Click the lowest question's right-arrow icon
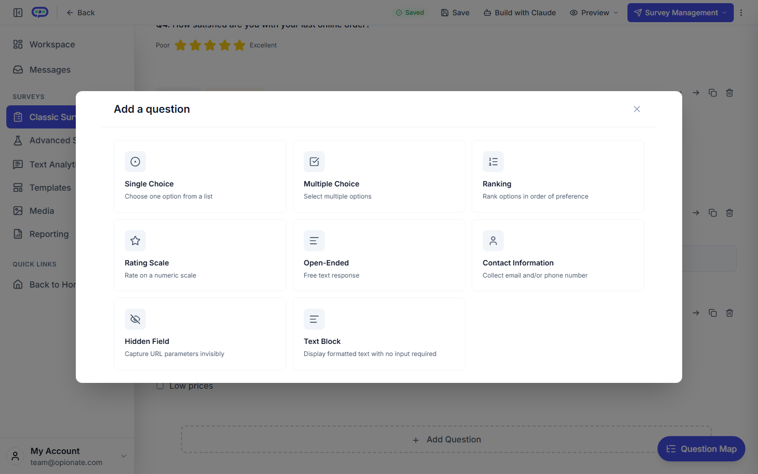The image size is (758, 474). tap(696, 313)
